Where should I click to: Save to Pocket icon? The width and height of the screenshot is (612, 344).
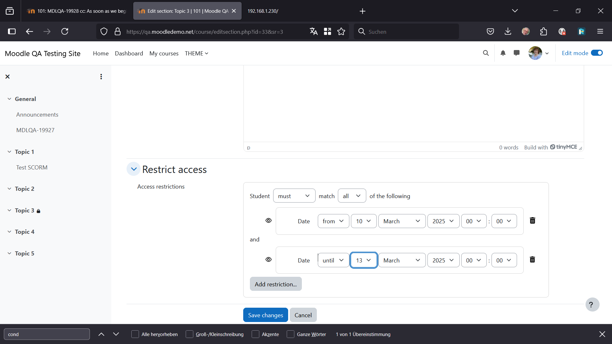[490, 32]
